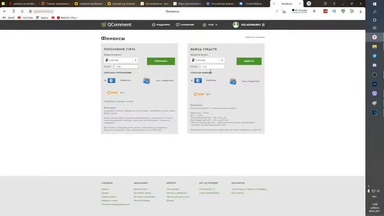384x216 pixels.
Task: Click the Yandex Browser taskbar icon
Action: tap(374, 37)
